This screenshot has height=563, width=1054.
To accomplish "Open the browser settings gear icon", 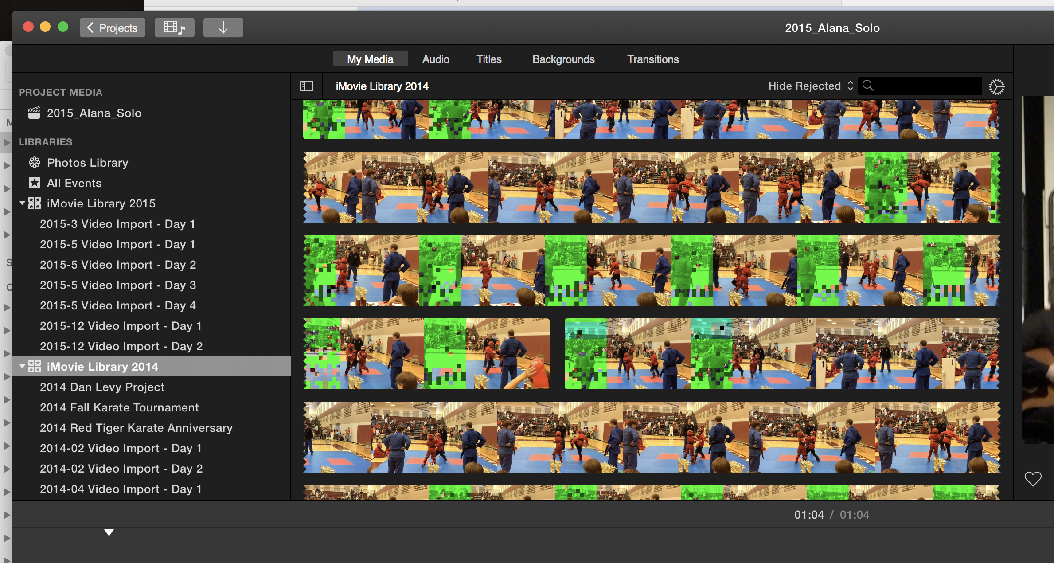I will pos(996,86).
